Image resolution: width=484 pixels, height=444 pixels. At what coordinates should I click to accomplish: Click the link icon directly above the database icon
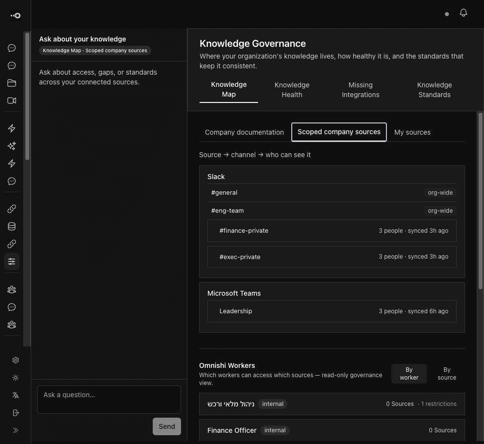click(12, 209)
